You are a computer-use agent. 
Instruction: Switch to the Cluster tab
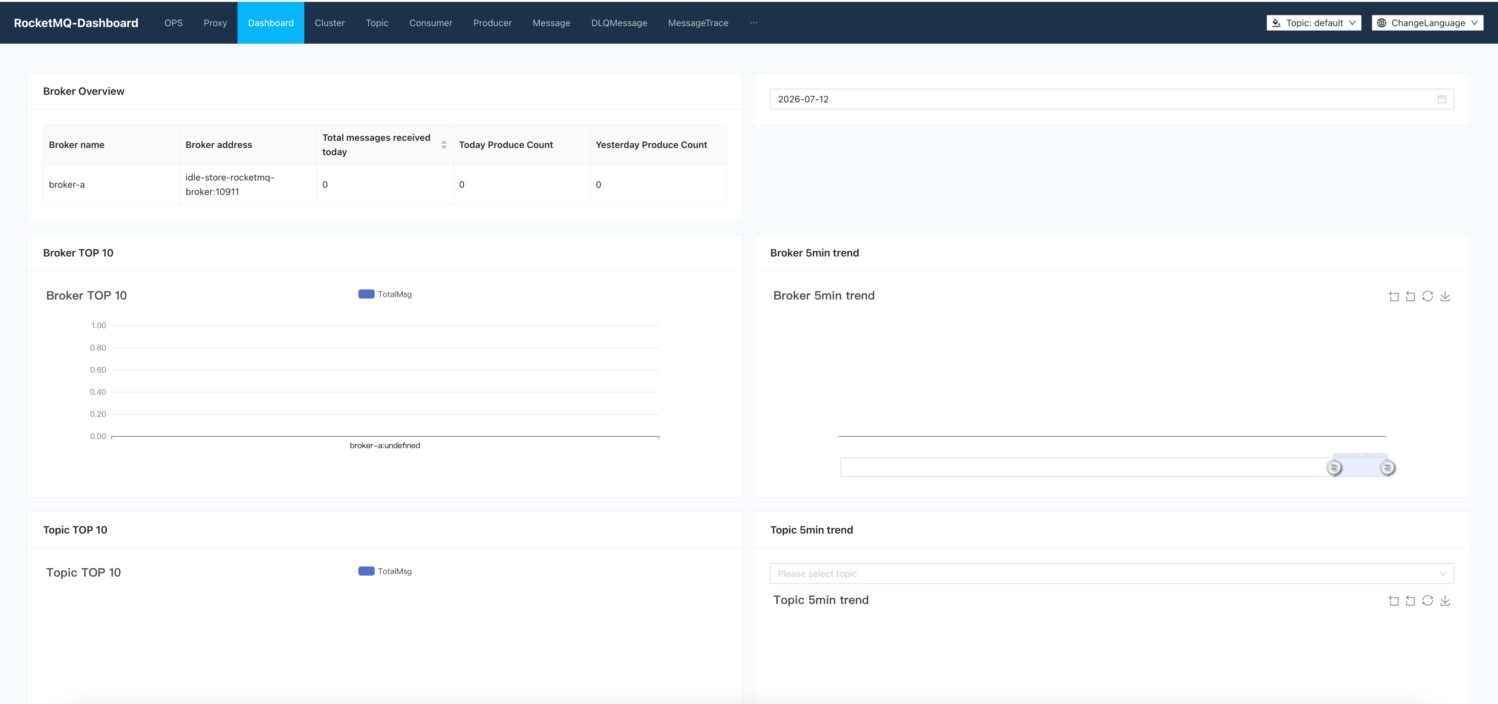tap(330, 23)
